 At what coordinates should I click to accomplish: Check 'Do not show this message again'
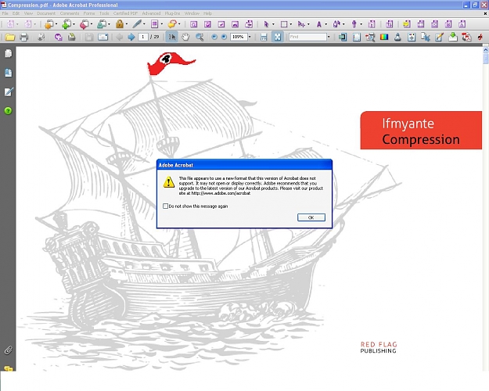click(x=165, y=206)
